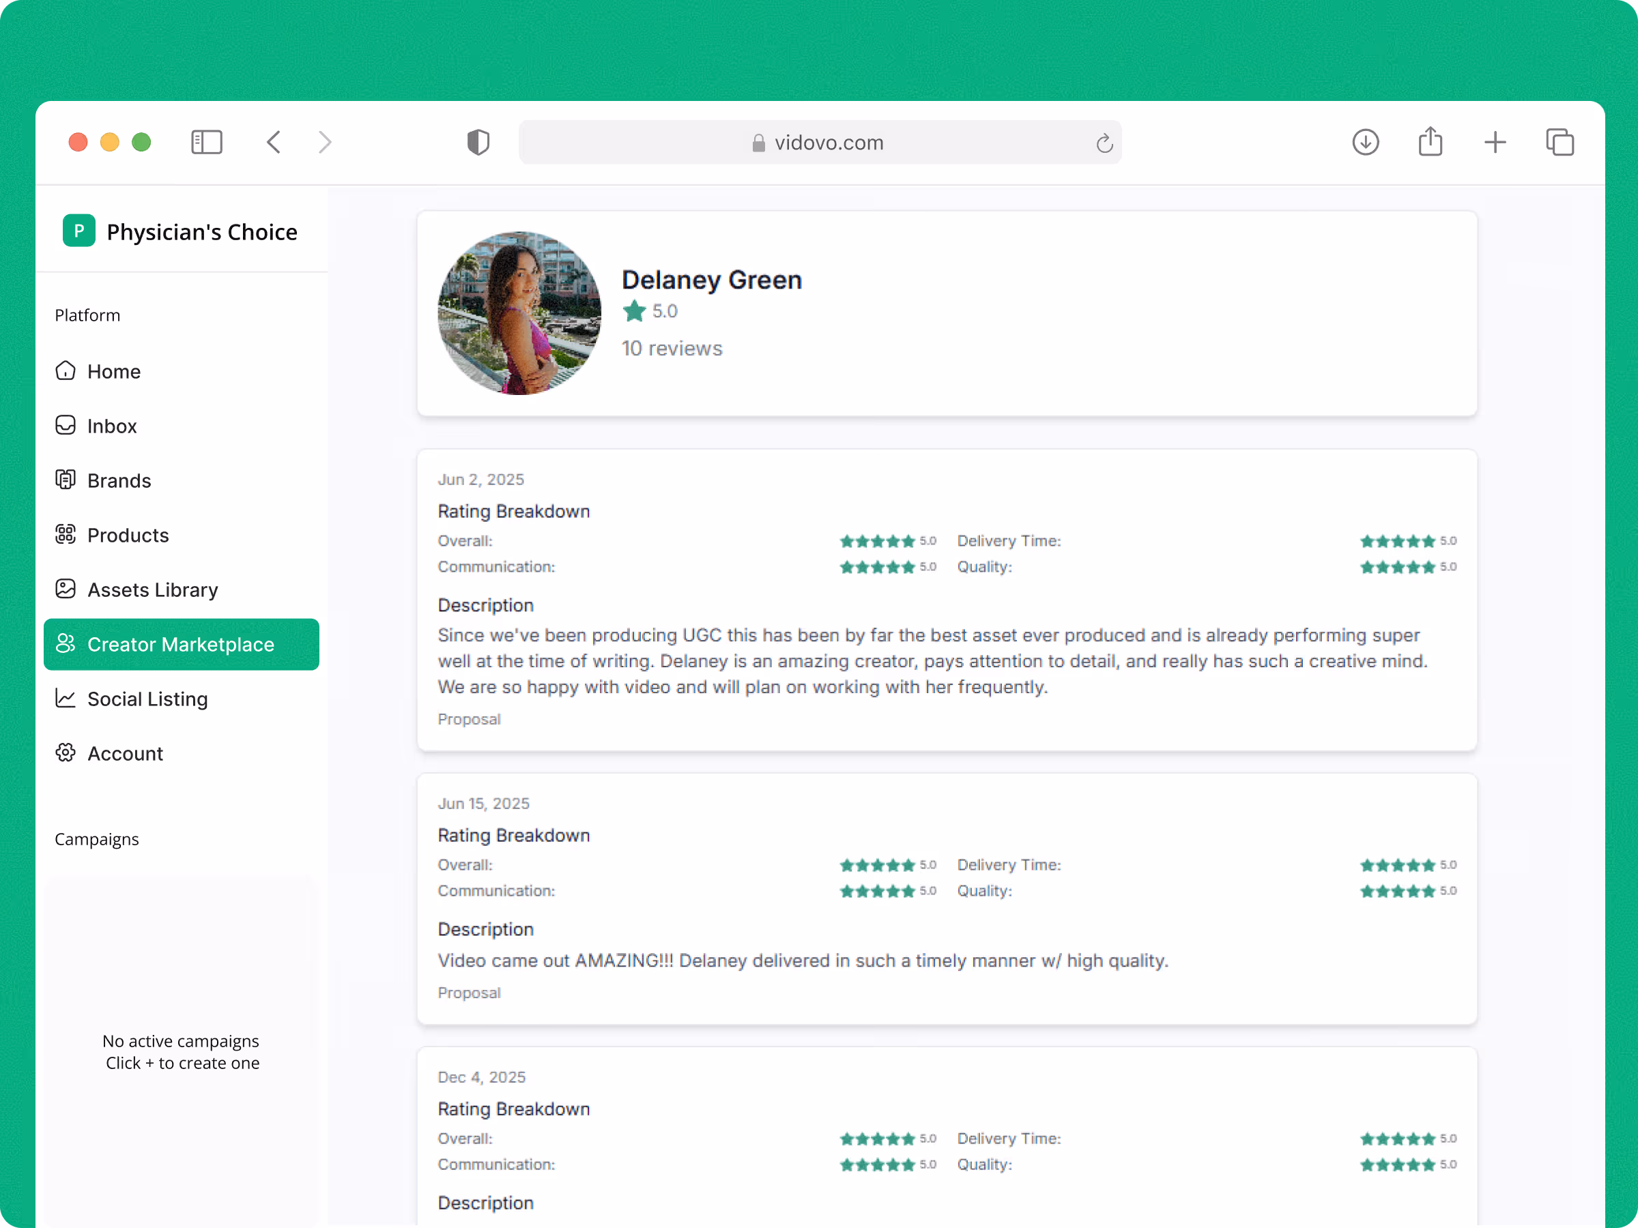Click Overall stars in Jun 2 review

coord(878,541)
